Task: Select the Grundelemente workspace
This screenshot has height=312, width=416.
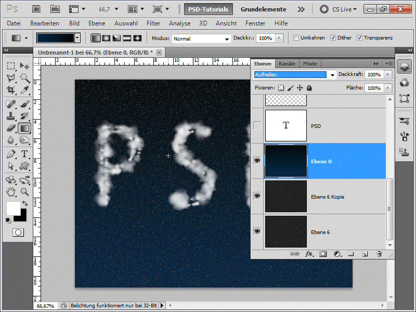Action: pyautogui.click(x=264, y=9)
